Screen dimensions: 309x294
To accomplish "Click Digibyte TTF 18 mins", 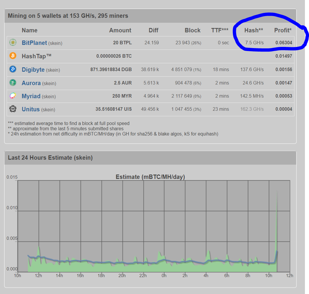I will (221, 70).
